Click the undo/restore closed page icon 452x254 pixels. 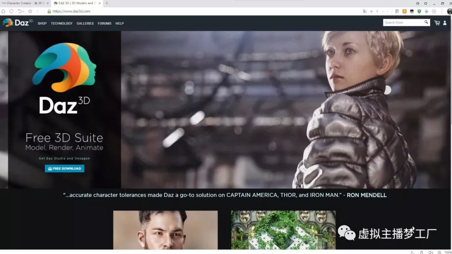coord(20,11)
